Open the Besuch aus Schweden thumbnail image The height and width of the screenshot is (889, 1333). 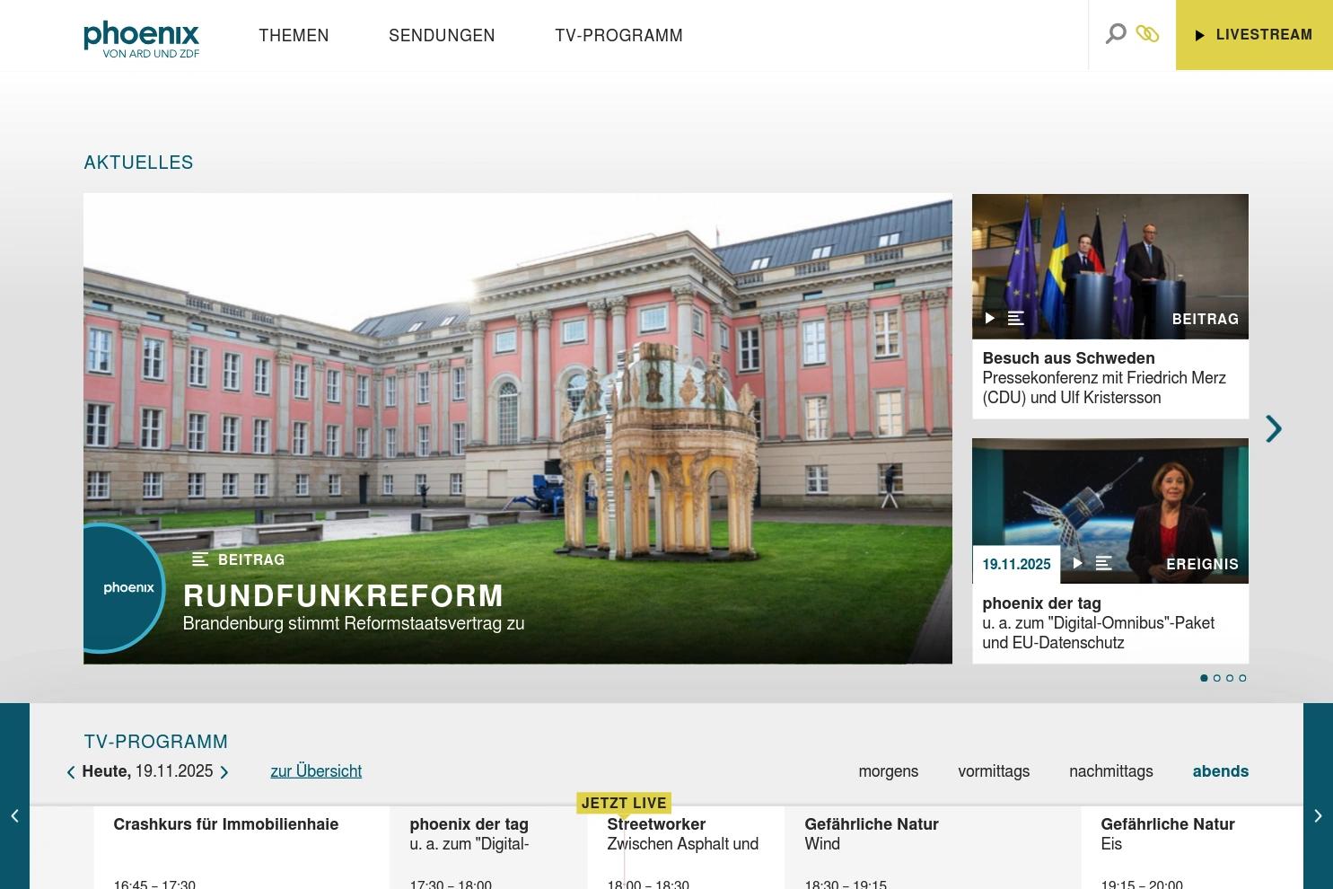tap(1110, 266)
